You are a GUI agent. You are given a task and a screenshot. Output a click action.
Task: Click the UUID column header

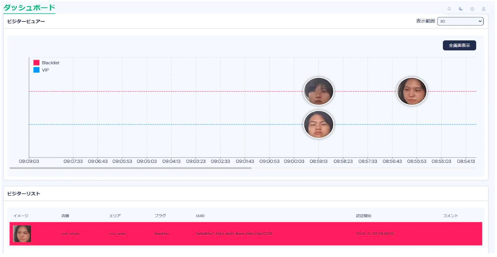tap(200, 216)
